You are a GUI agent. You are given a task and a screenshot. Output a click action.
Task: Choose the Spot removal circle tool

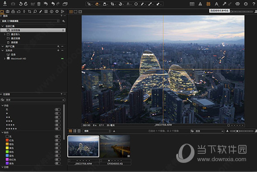pos(136,4)
